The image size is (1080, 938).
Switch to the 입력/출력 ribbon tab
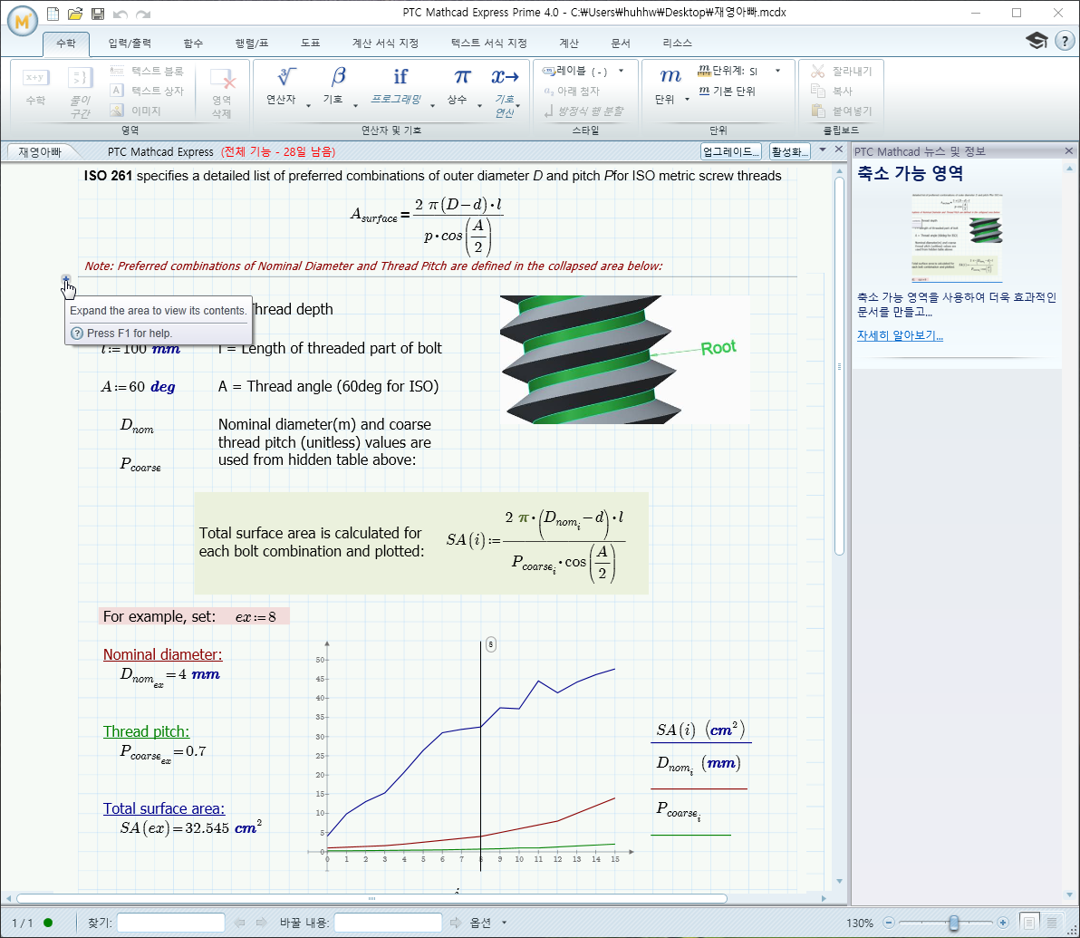[x=130, y=44]
